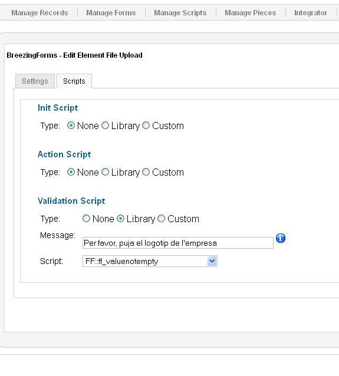The height and width of the screenshot is (376, 339).
Task: Open Manage Records menu
Action: 40,13
